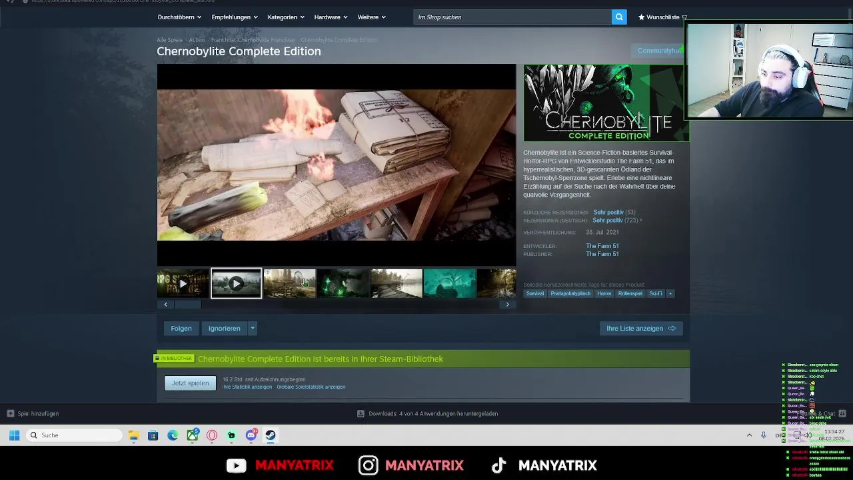Open the Weitere dropdown menu
The image size is (853, 480).
coord(371,17)
